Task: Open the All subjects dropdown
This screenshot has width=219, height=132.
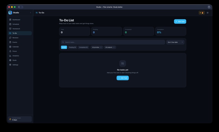Action: (x=110, y=47)
